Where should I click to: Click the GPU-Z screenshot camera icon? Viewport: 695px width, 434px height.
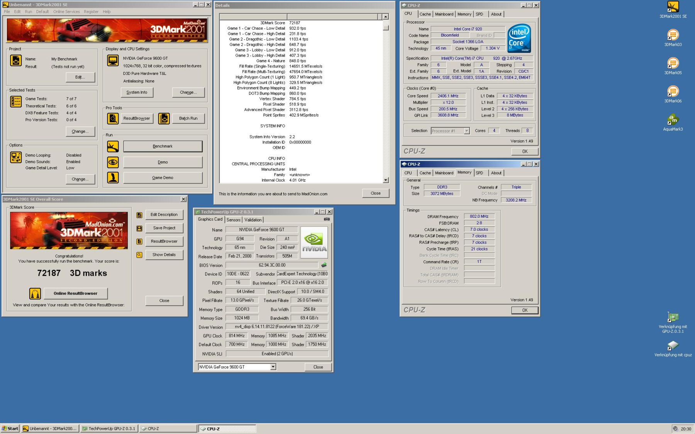pyautogui.click(x=327, y=219)
